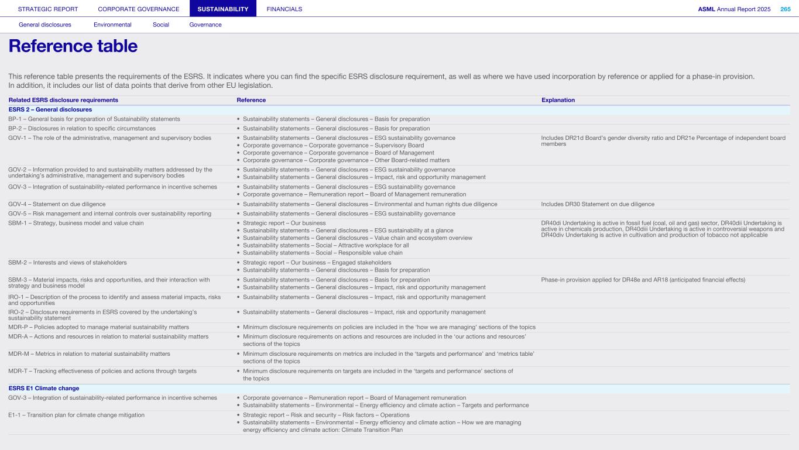Click the ASML Annual Report 2025 title
The image size is (799, 450).
[734, 9]
